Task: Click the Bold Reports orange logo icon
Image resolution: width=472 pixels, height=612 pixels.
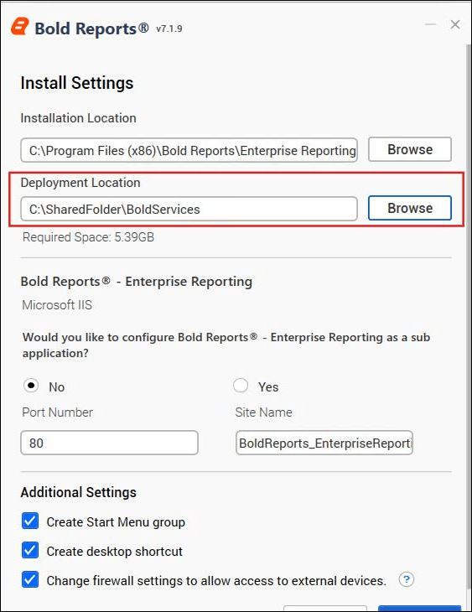Action: tap(20, 27)
